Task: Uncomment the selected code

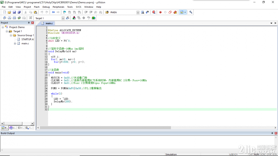Action: (101, 12)
